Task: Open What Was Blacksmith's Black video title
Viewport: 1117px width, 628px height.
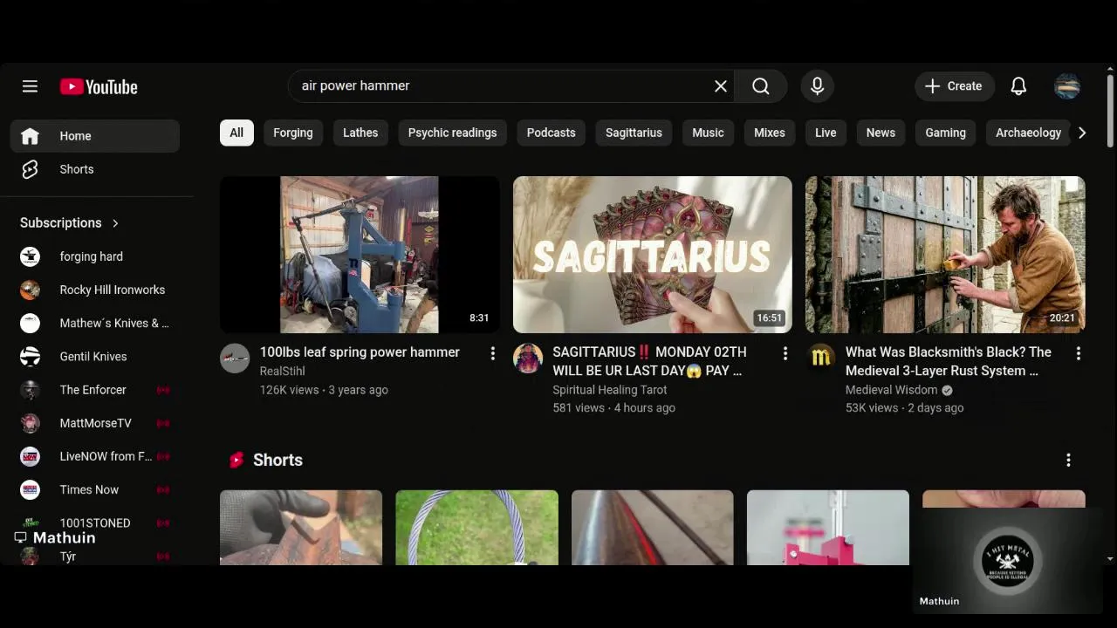Action: point(949,361)
